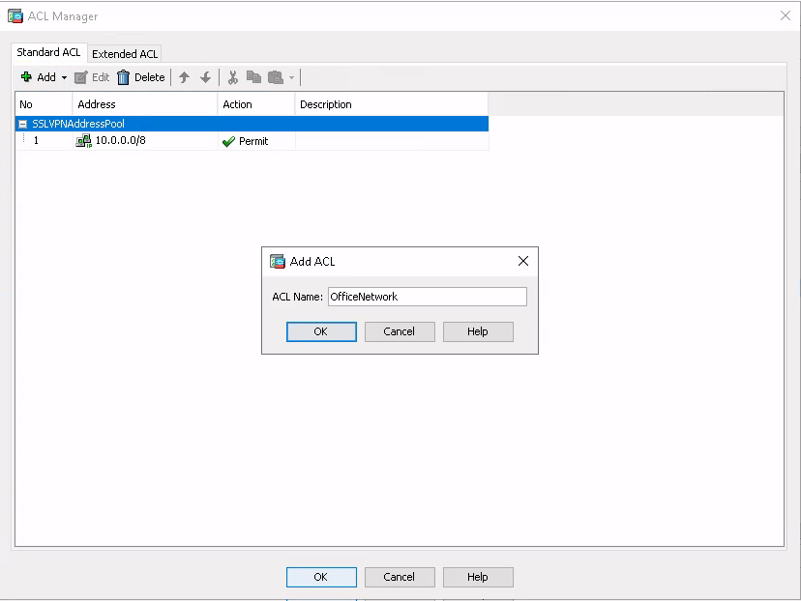Click the Address column header

point(145,104)
